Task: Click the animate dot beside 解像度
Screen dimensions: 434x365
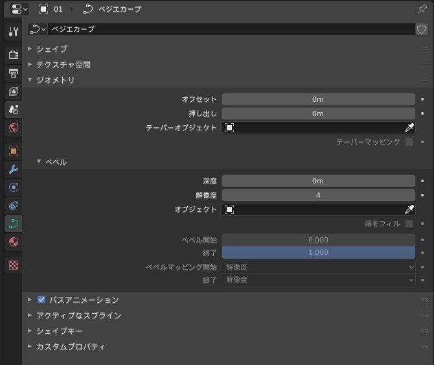Action: pos(422,195)
